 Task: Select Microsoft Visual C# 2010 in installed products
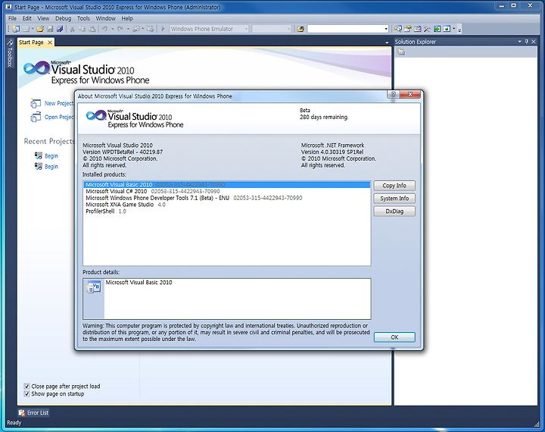pyautogui.click(x=226, y=192)
